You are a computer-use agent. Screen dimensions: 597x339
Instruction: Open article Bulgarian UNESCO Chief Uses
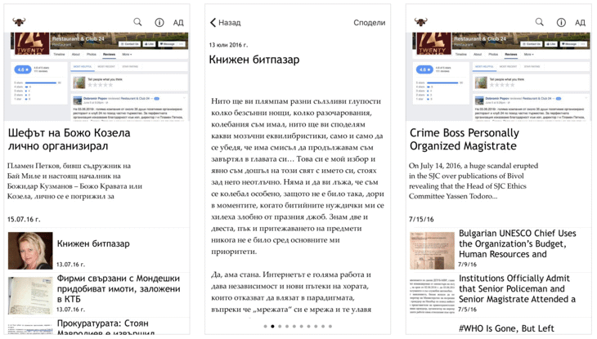point(517,243)
